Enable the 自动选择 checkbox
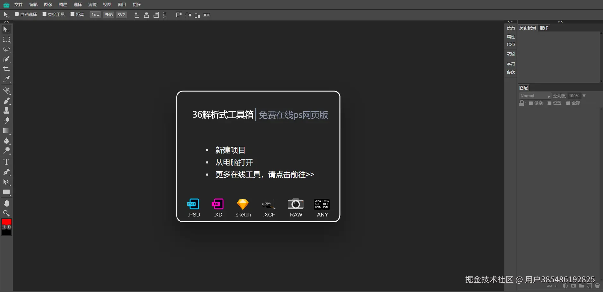Screen dimensions: 603x292 pyautogui.click(x=17, y=14)
